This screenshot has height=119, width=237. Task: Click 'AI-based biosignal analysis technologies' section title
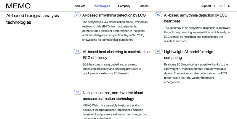pyautogui.click(x=33, y=19)
